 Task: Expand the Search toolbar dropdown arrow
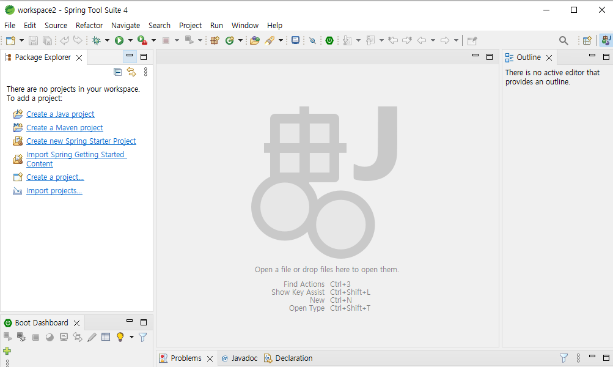[x=281, y=40]
